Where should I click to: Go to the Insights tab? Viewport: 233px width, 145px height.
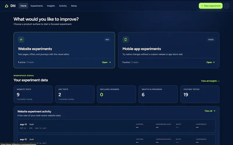51,6
